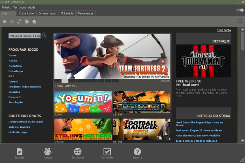
Task: Browse the RPG category
Action: (x=12, y=76)
